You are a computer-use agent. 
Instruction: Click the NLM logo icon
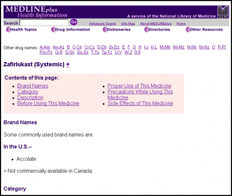point(223,12)
